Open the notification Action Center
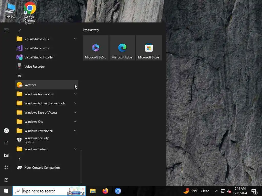 tap(254, 191)
